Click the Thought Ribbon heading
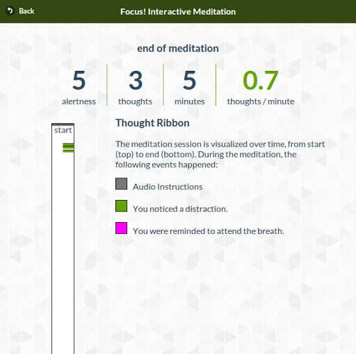This screenshot has width=356, height=354. (x=152, y=123)
